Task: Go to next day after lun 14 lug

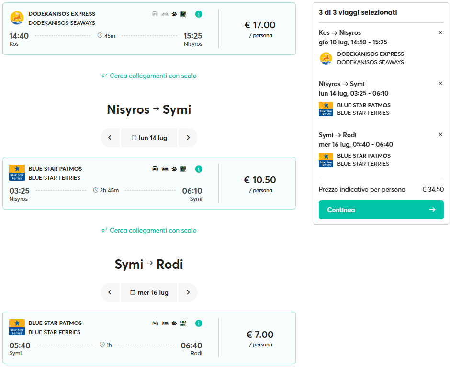Action: point(188,138)
